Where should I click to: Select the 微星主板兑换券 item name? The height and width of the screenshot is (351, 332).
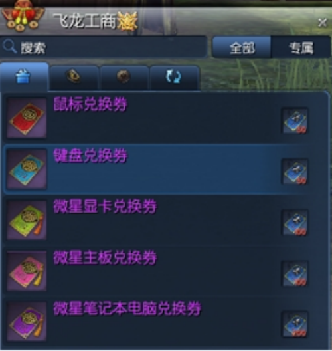coord(105,258)
